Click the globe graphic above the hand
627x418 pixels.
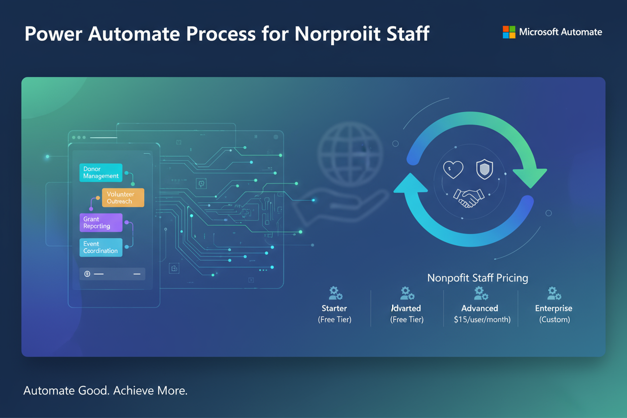tap(350, 154)
